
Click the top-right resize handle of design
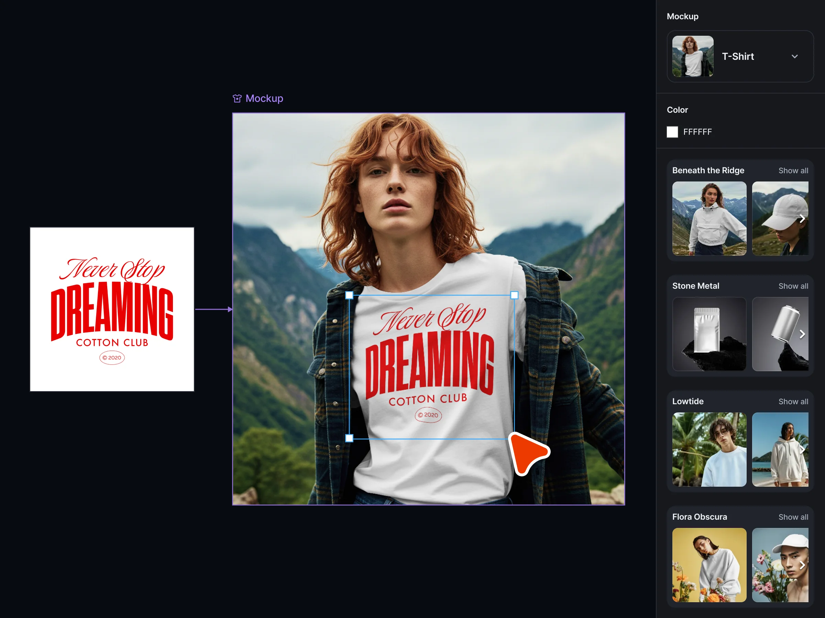(514, 295)
